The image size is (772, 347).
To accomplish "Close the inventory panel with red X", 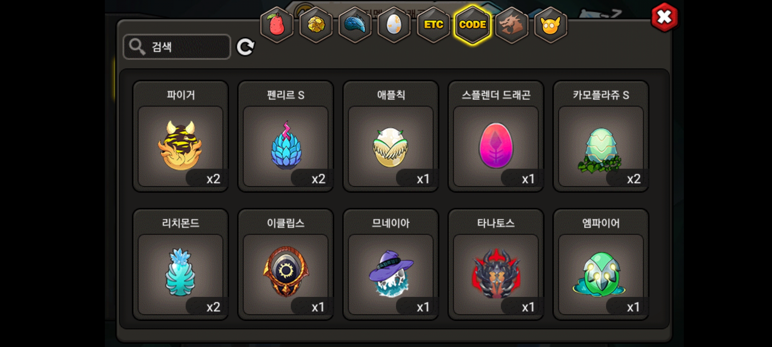I will (x=664, y=17).
